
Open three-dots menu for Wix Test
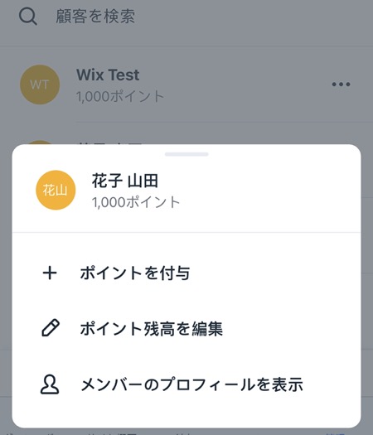coord(341,84)
